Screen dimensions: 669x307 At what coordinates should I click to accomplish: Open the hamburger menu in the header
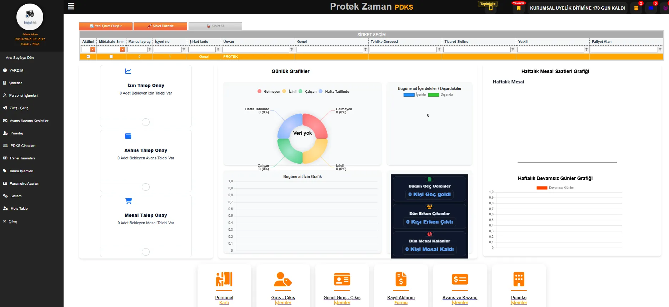coord(71,6)
